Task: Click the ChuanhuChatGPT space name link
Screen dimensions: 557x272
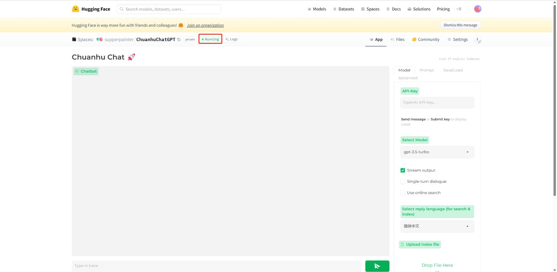Action: coord(156,39)
